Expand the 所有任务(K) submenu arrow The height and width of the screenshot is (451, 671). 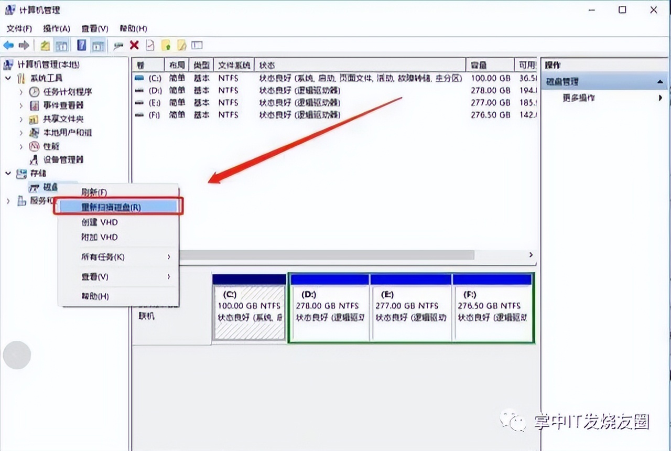pyautogui.click(x=169, y=257)
